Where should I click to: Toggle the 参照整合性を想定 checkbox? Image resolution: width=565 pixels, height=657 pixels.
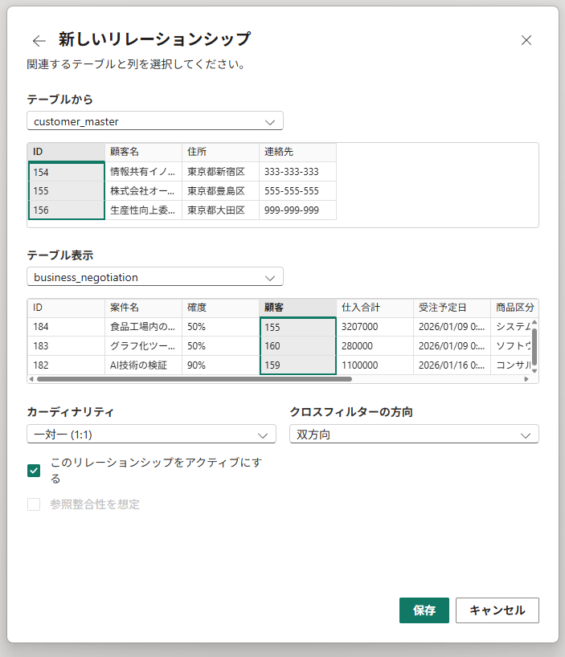[x=34, y=504]
